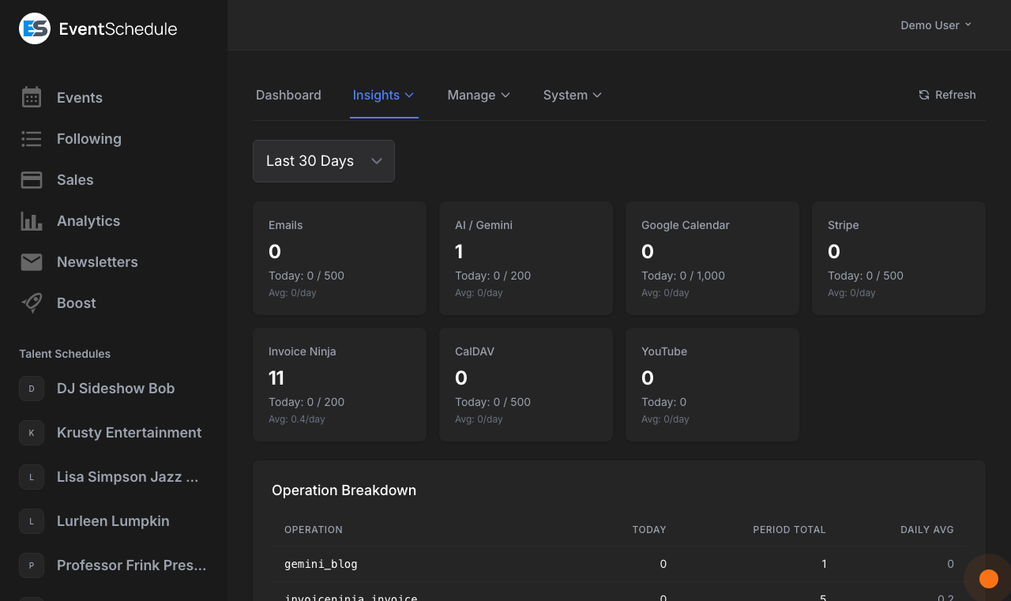
Task: Click the Google Calendar usage card
Action: click(712, 258)
